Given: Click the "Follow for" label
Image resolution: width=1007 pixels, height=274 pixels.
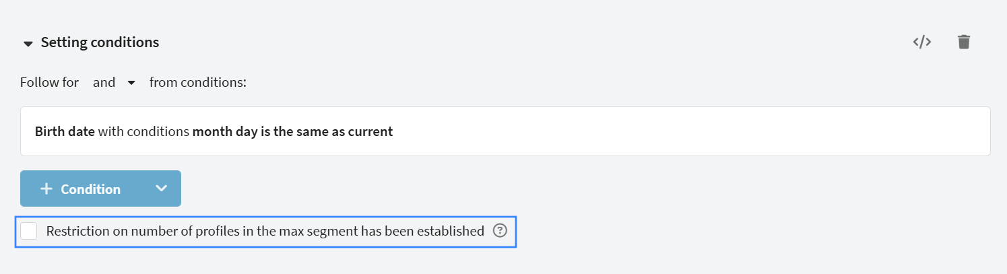Looking at the screenshot, I should click(x=49, y=83).
